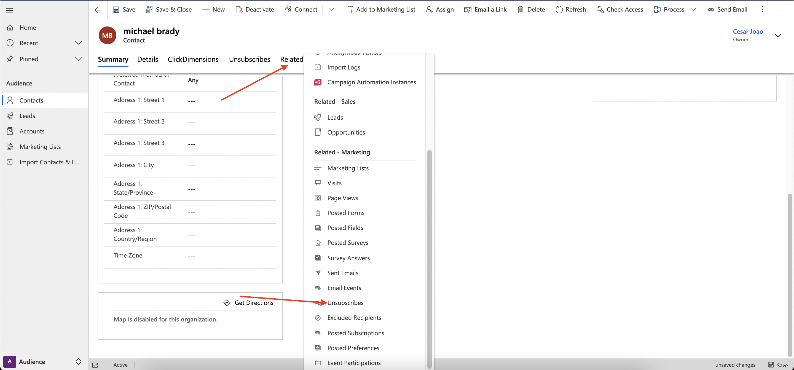Click the Home house icon in sidebar
Screen dimensions: 794x370
point(10,28)
